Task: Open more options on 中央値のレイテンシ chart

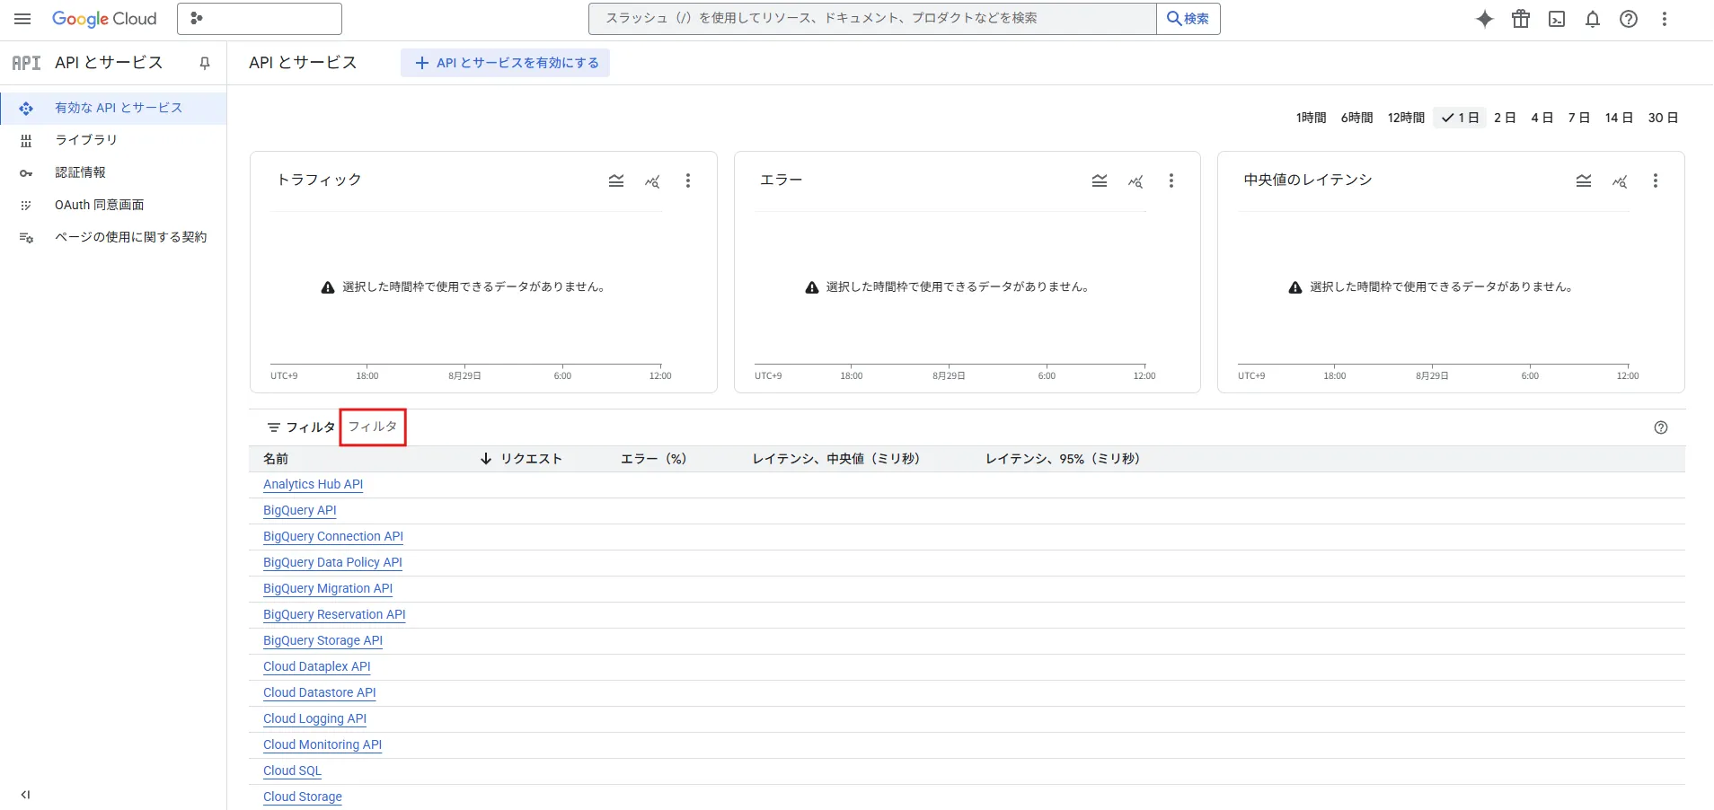Action: pyautogui.click(x=1656, y=180)
